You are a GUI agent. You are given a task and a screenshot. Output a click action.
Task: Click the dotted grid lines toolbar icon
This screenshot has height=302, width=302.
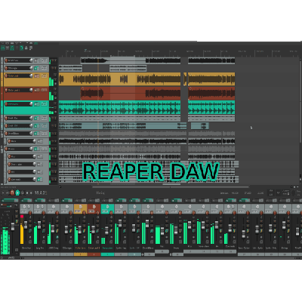[17, 48]
